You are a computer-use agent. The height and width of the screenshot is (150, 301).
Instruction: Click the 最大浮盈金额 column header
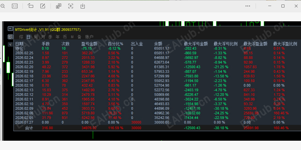click(255, 44)
